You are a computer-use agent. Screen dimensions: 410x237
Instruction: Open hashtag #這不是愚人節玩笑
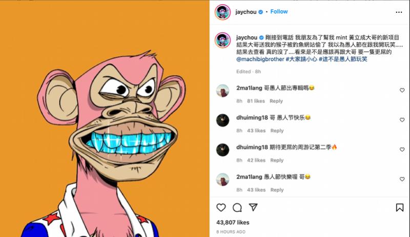(343, 59)
